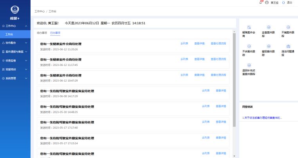
Task: Open the 不捕案件跟踪 shortcut icon
Action: point(288,27)
